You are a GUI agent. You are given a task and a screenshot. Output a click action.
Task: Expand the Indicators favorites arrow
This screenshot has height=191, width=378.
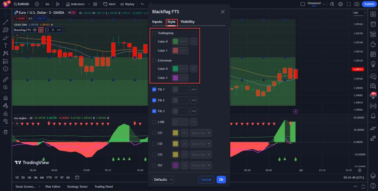click(x=89, y=4)
